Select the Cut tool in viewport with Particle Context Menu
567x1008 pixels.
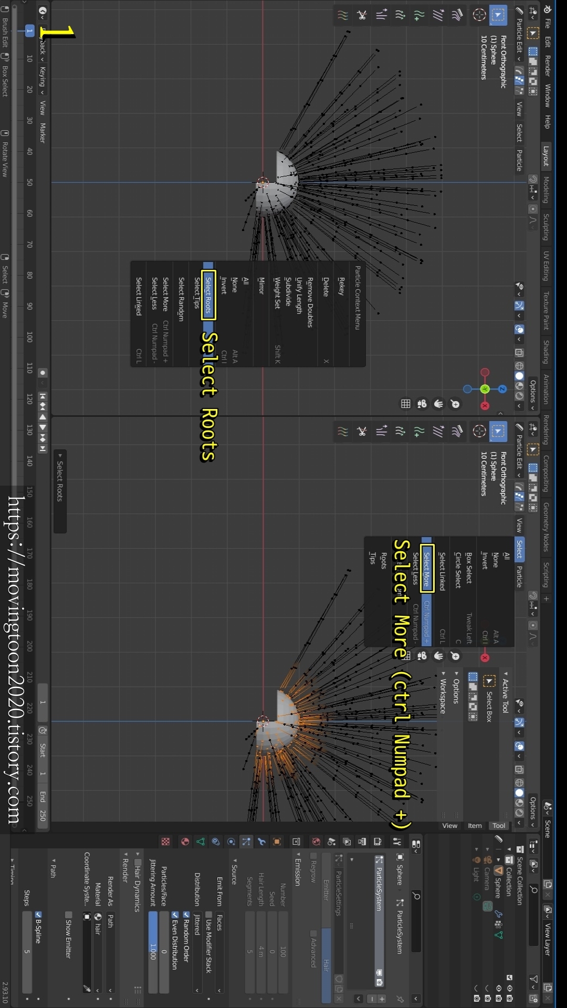pos(362,15)
